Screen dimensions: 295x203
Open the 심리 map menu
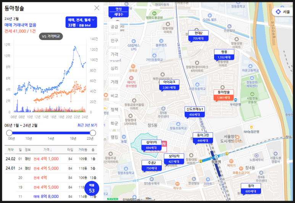(x=114, y=68)
